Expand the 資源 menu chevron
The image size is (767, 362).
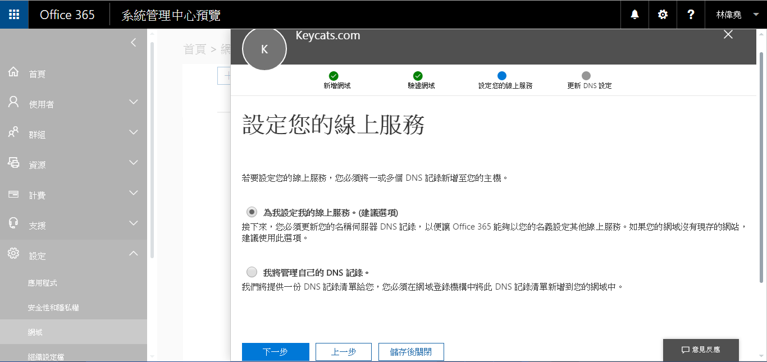click(133, 163)
